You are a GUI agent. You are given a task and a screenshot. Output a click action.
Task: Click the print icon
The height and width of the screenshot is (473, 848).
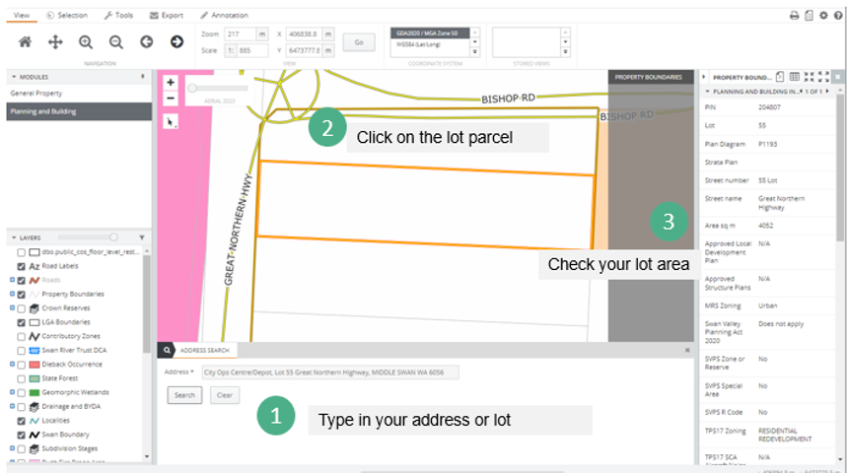click(x=794, y=16)
